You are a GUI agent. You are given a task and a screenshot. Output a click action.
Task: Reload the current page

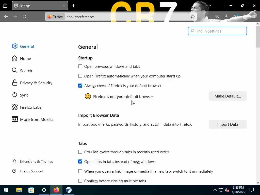(x=24, y=17)
